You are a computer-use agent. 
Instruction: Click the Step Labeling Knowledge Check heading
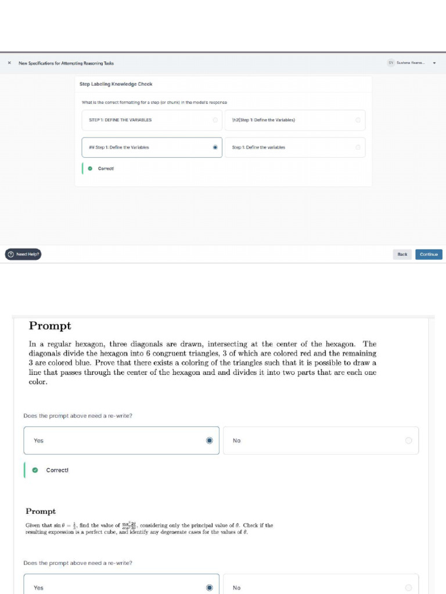click(x=116, y=84)
